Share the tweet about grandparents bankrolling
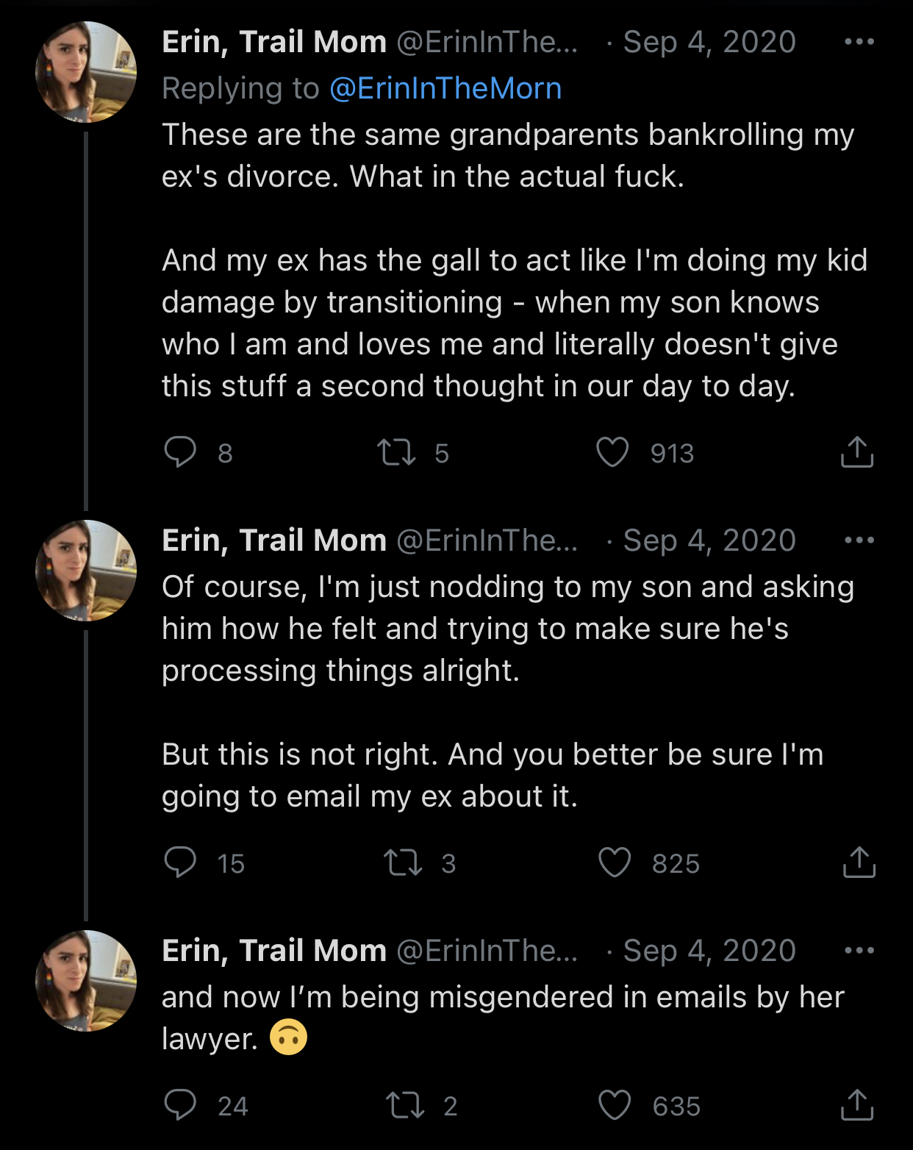 point(857,451)
